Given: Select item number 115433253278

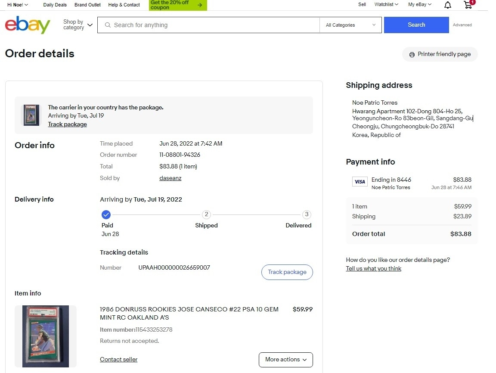Looking at the screenshot, I should tap(154, 329).
